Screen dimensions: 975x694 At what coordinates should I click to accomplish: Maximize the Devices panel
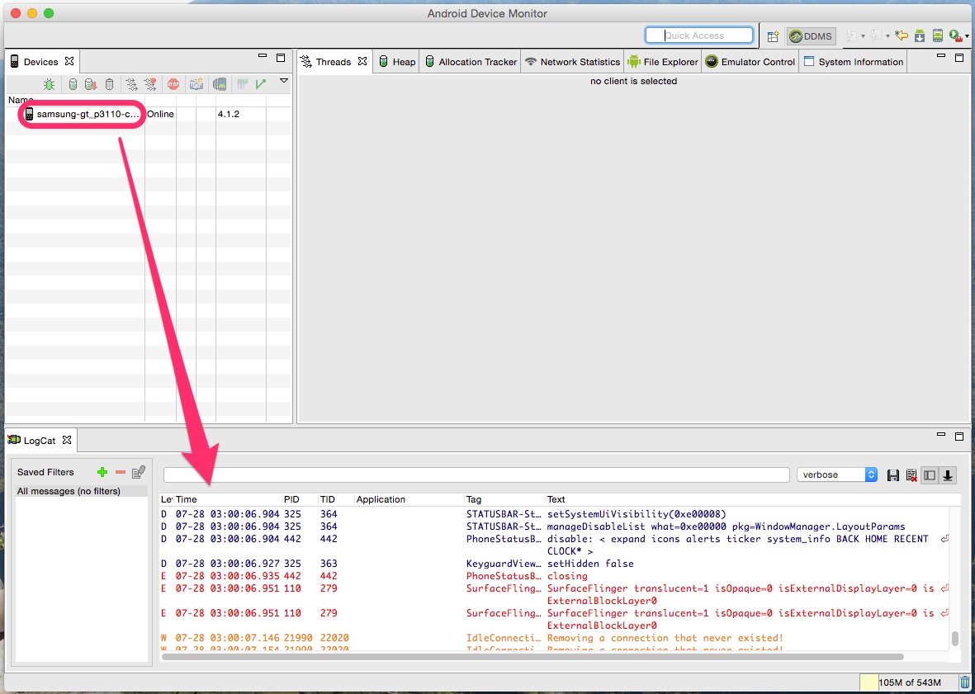click(281, 58)
